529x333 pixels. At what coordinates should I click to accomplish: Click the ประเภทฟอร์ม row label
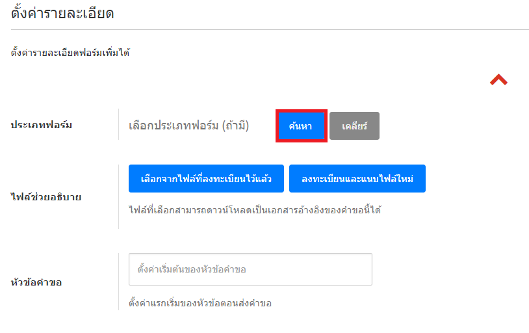41,125
